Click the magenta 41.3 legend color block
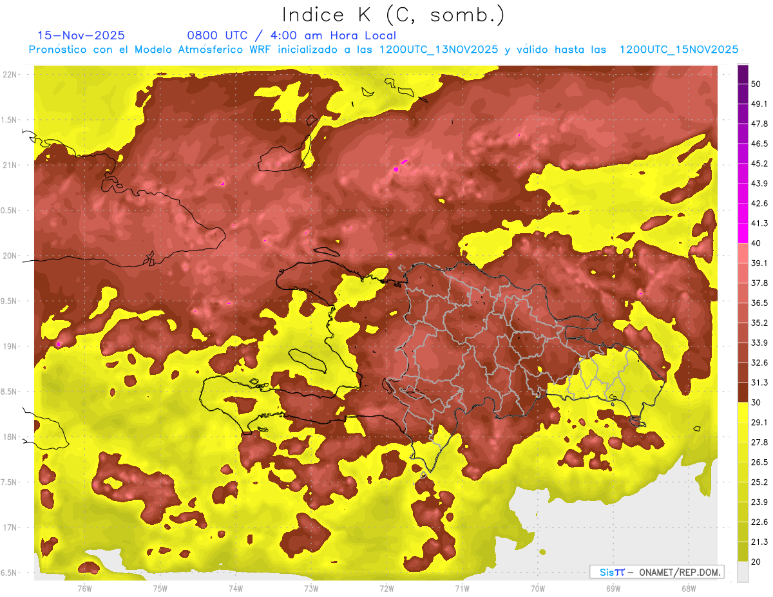773x597 pixels. click(743, 233)
